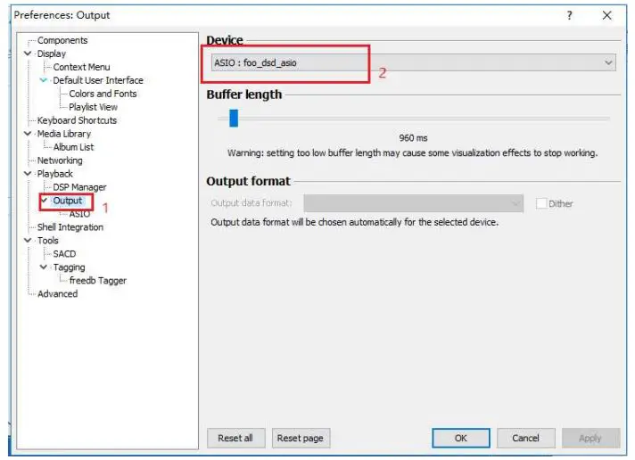Image resolution: width=635 pixels, height=460 pixels.
Task: Open the Advanced preferences page
Action: (x=57, y=294)
